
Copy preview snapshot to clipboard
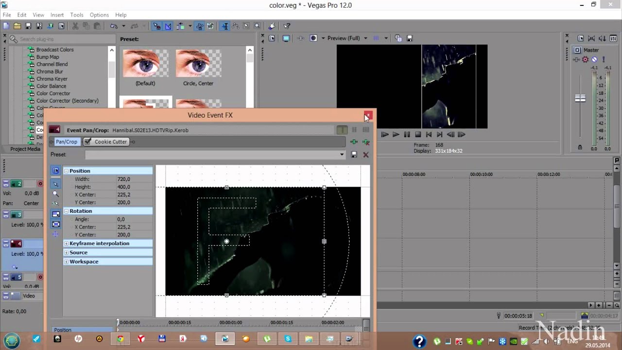point(398,38)
